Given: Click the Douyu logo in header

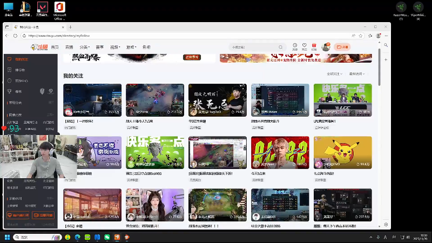Looking at the screenshot, I should pyautogui.click(x=39, y=47).
